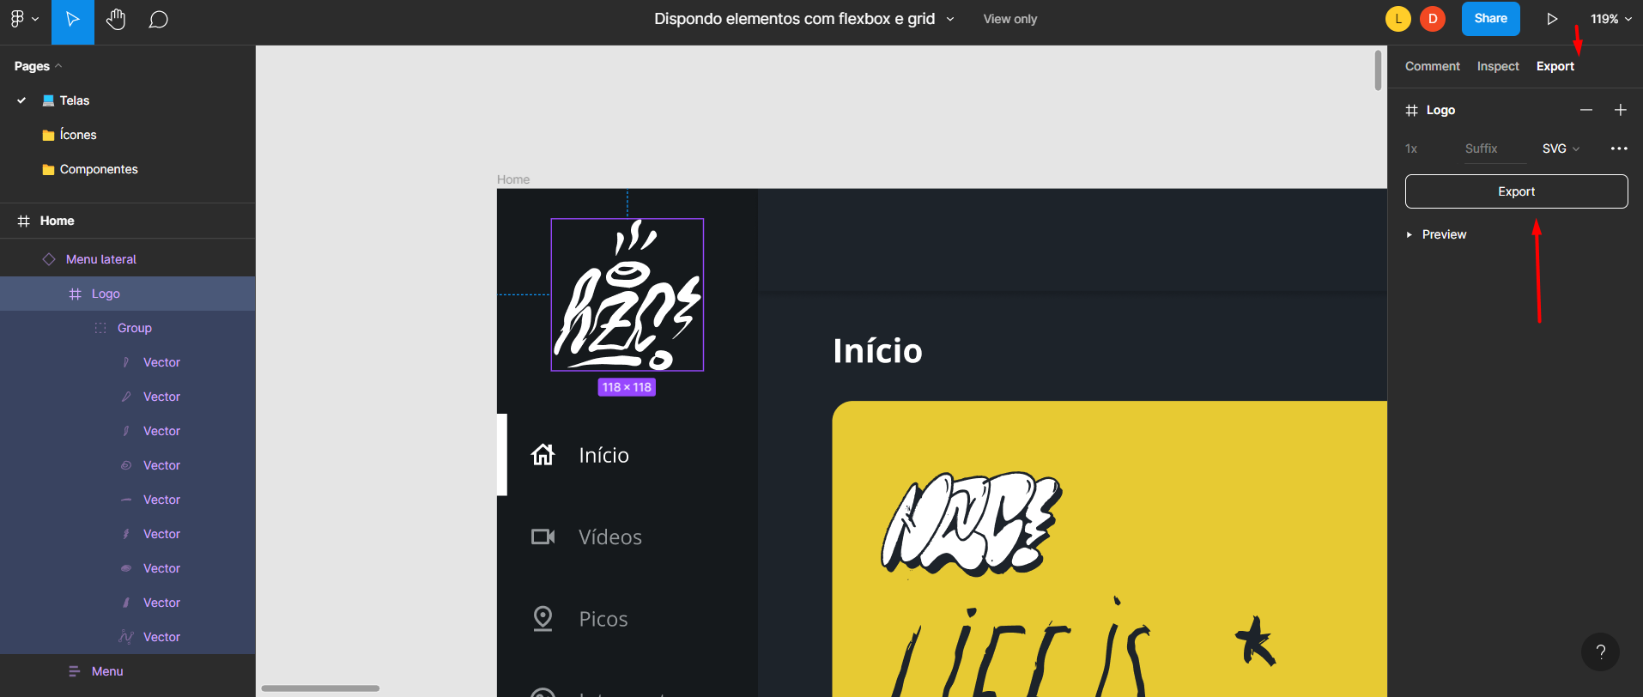
Task: Select the Telas page
Action: (75, 100)
